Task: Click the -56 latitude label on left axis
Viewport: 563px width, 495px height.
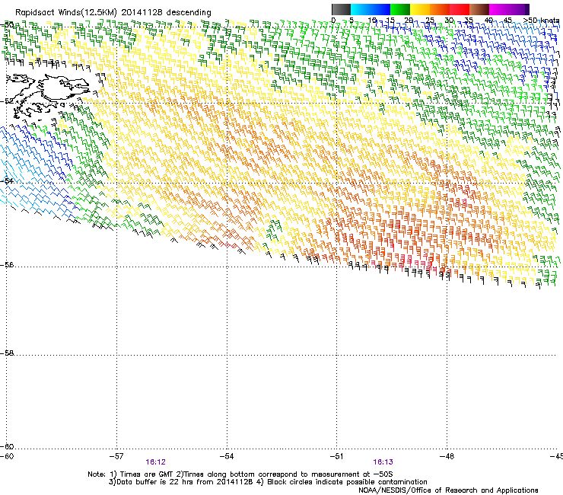Action: (x=7, y=265)
